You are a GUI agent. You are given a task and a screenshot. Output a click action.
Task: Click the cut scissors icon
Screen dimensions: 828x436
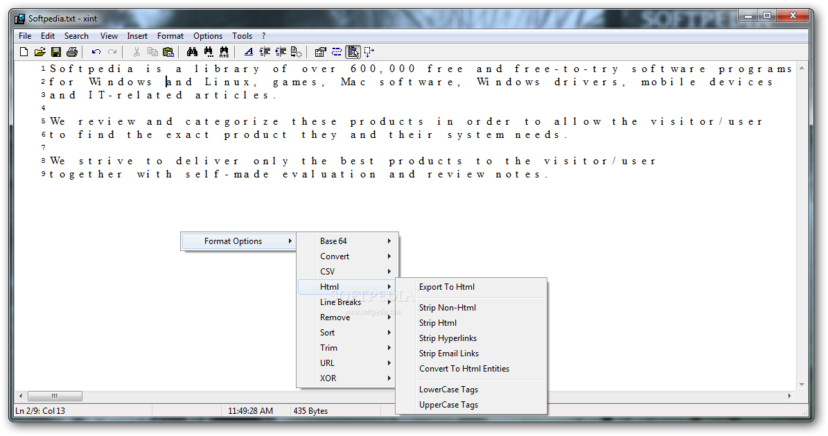136,52
